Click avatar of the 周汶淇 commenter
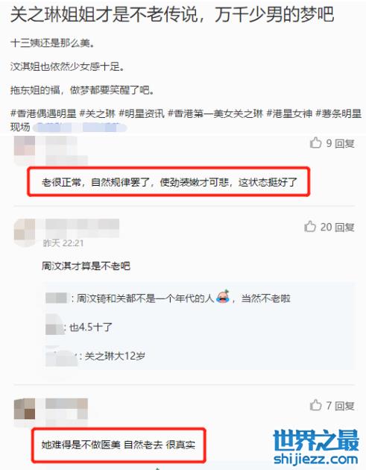 pos(25,232)
